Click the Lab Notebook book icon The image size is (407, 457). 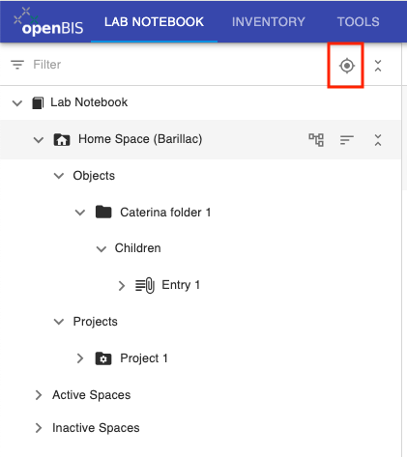pos(38,102)
